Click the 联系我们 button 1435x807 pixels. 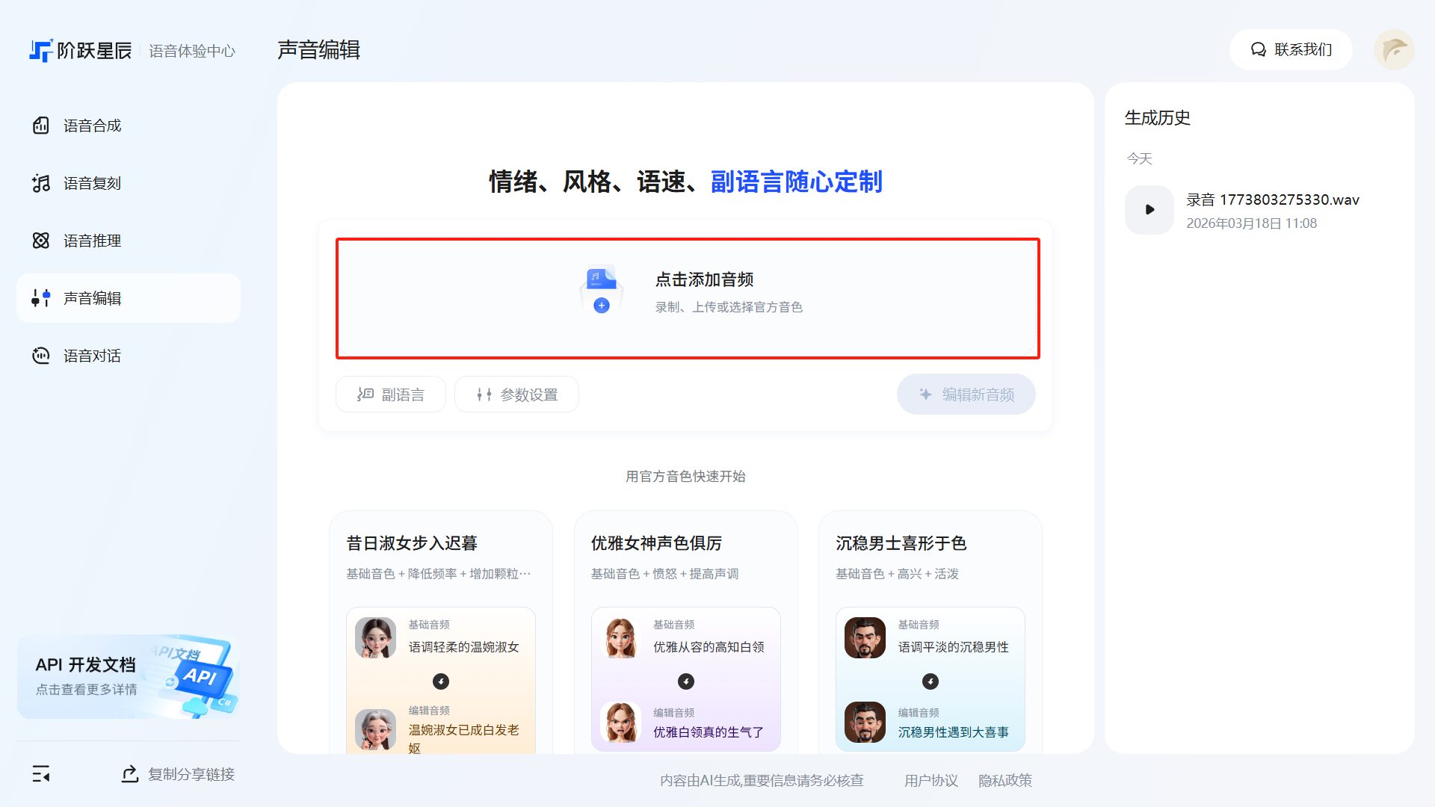pyautogui.click(x=1291, y=49)
